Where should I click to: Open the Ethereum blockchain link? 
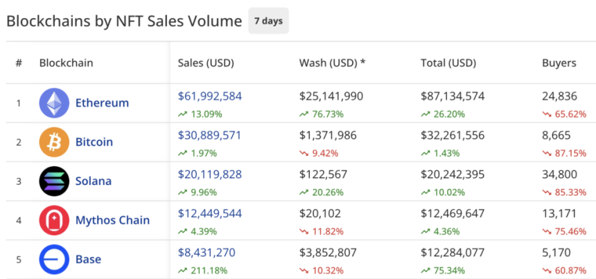click(x=102, y=103)
